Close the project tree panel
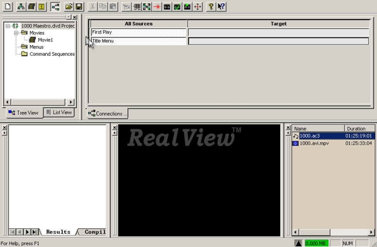Viewport: 377px width, 247px height. coord(75,17)
